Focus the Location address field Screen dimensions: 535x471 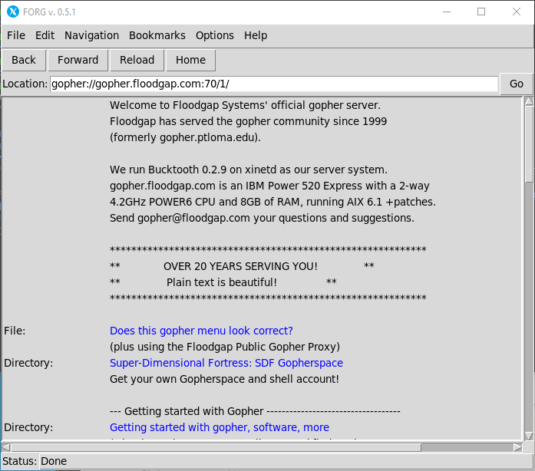(274, 84)
